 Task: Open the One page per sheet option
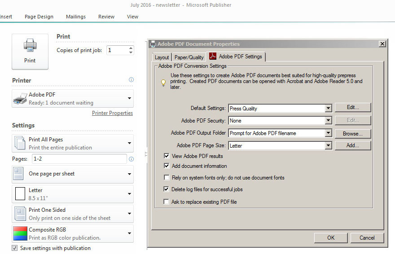[73, 174]
